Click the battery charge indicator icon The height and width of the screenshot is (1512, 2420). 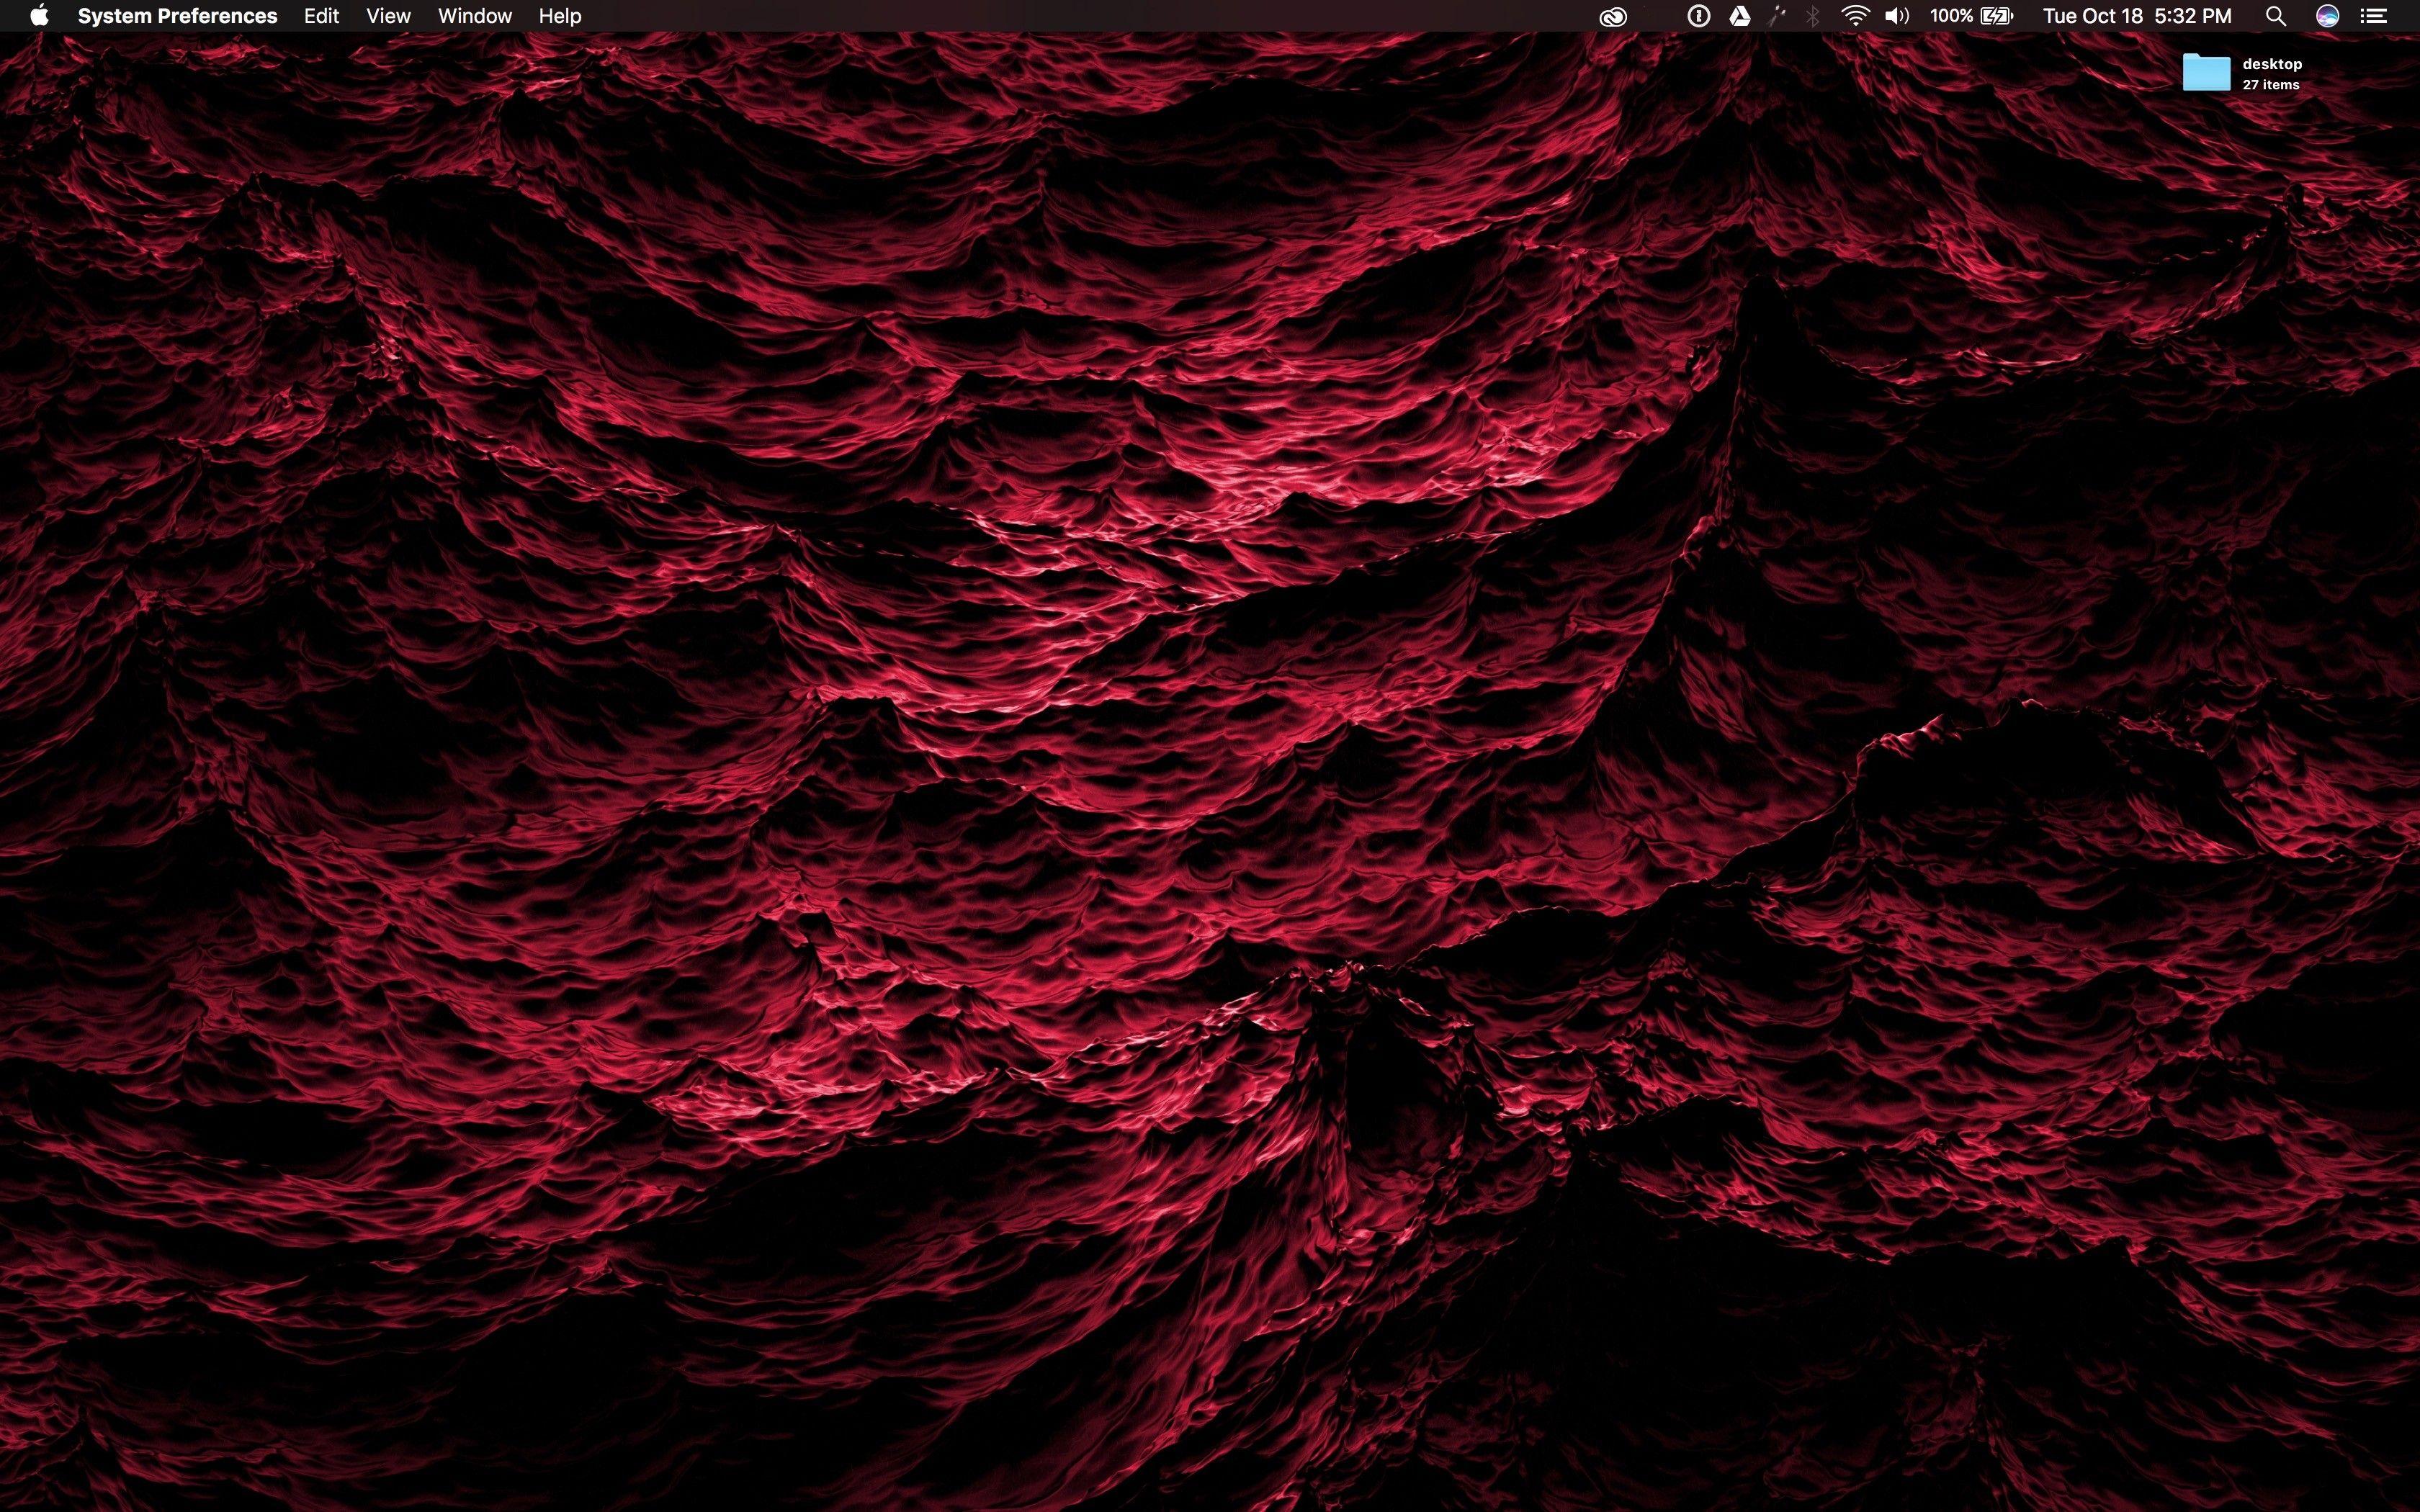[1996, 16]
